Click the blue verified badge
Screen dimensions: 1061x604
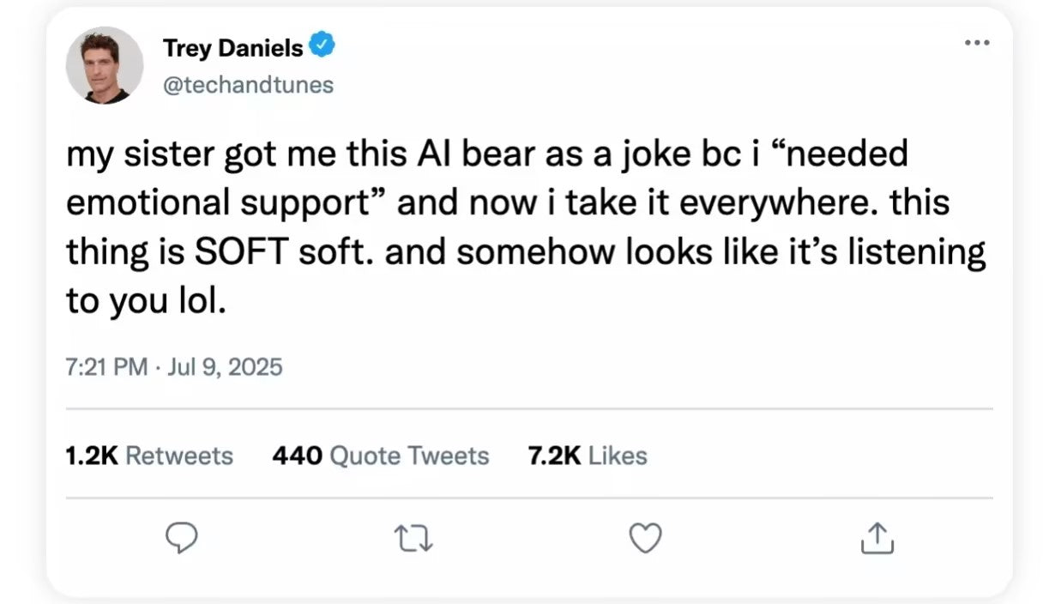pyautogui.click(x=322, y=47)
